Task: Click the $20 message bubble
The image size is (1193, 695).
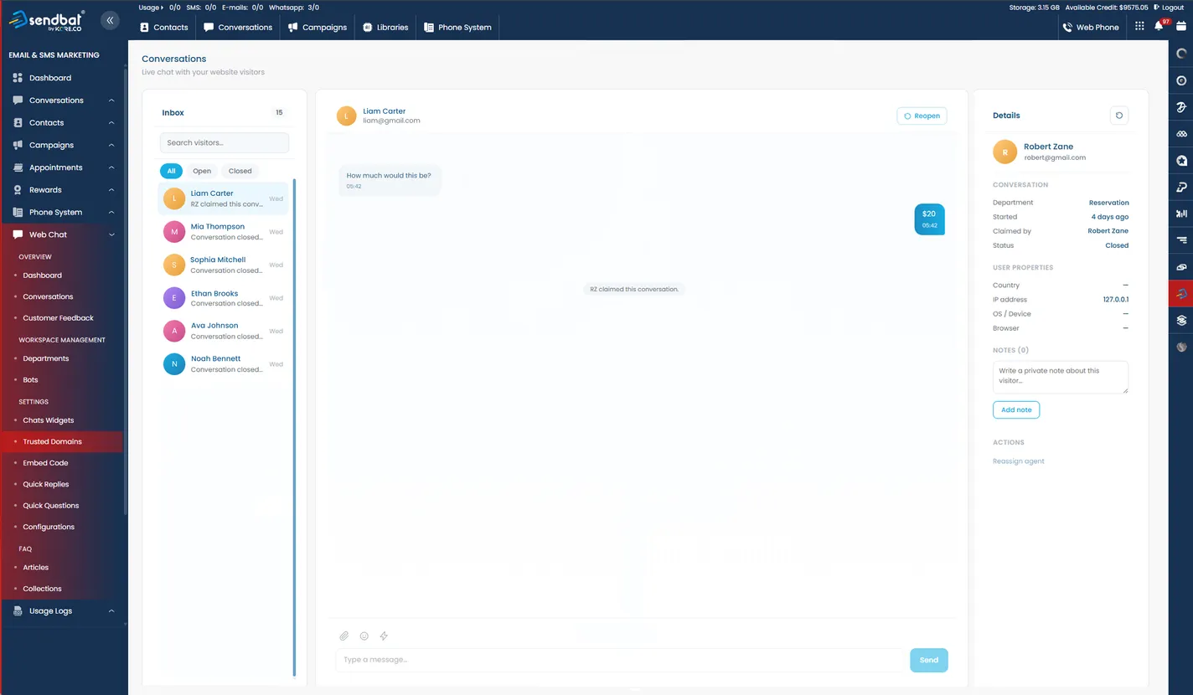Action: (929, 219)
